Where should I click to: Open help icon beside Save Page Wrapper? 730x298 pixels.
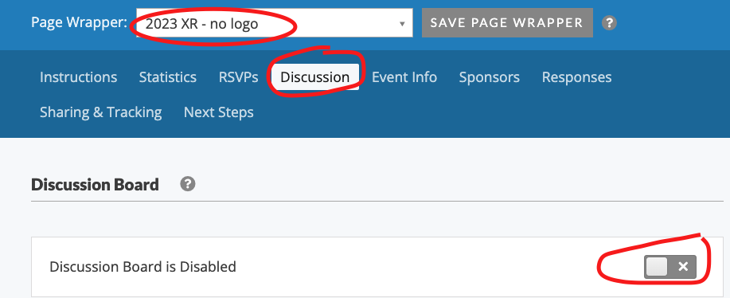tap(609, 23)
